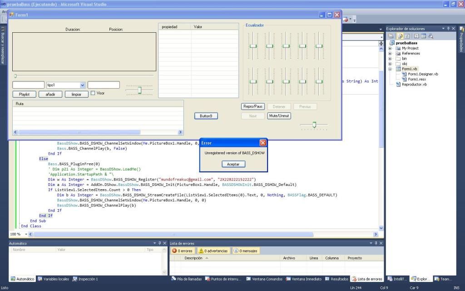Select the pruebaBass project node
This screenshot has width=465, height=291.
point(406,43)
